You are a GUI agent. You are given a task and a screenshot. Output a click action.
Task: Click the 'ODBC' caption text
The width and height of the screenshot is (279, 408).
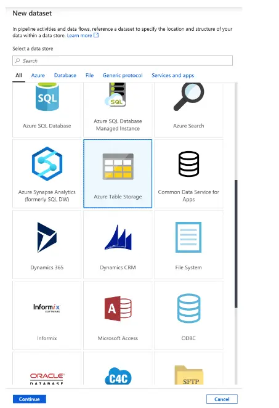(x=188, y=338)
